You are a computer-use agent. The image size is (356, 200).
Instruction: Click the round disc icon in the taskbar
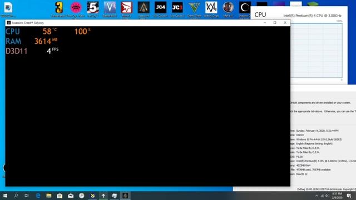pyautogui.click(x=82, y=196)
